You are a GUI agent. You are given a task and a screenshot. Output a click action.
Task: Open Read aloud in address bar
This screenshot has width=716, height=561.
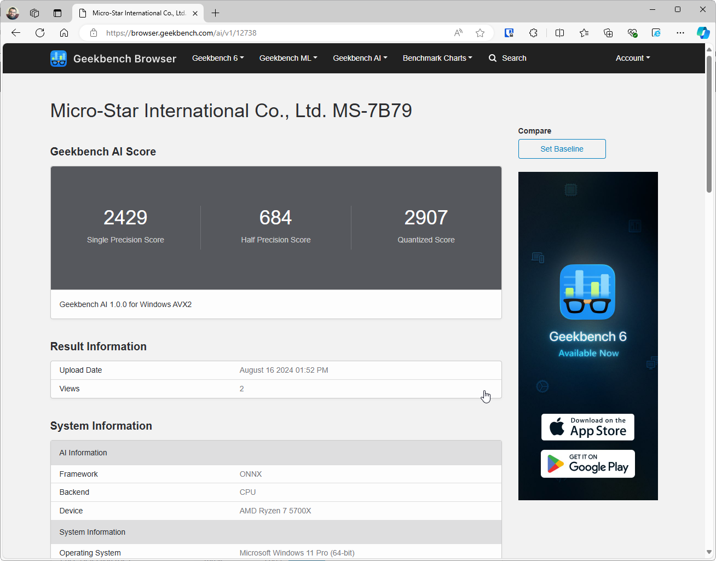click(458, 33)
